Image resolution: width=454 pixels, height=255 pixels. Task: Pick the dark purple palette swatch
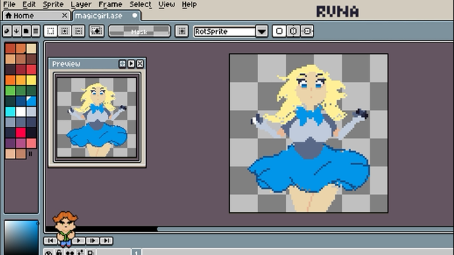click(10, 143)
